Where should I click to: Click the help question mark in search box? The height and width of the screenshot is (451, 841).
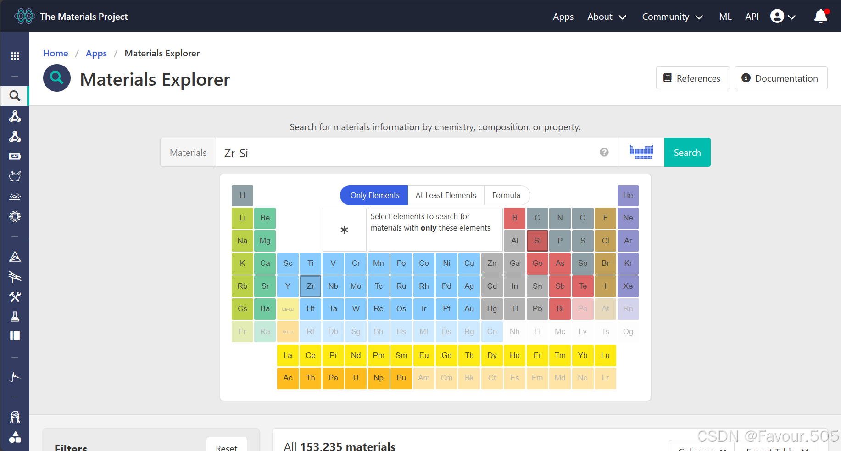(x=604, y=152)
